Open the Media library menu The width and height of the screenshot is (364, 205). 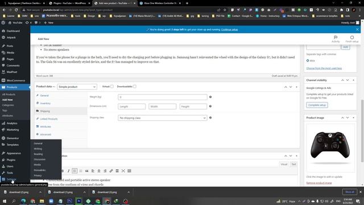point(10,52)
